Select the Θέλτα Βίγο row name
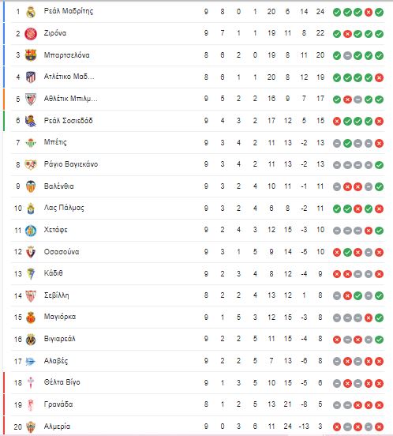The image size is (393, 436). (62, 382)
